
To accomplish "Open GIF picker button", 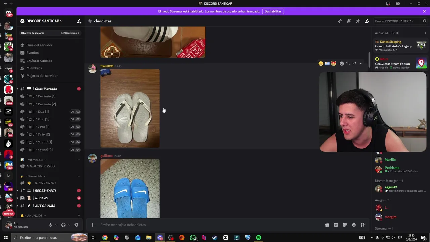I will [336, 225].
